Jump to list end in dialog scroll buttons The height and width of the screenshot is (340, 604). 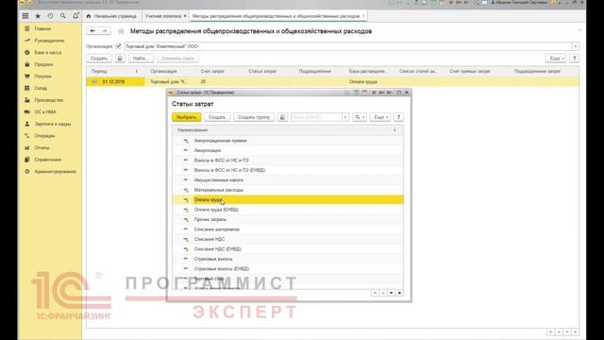(x=399, y=293)
